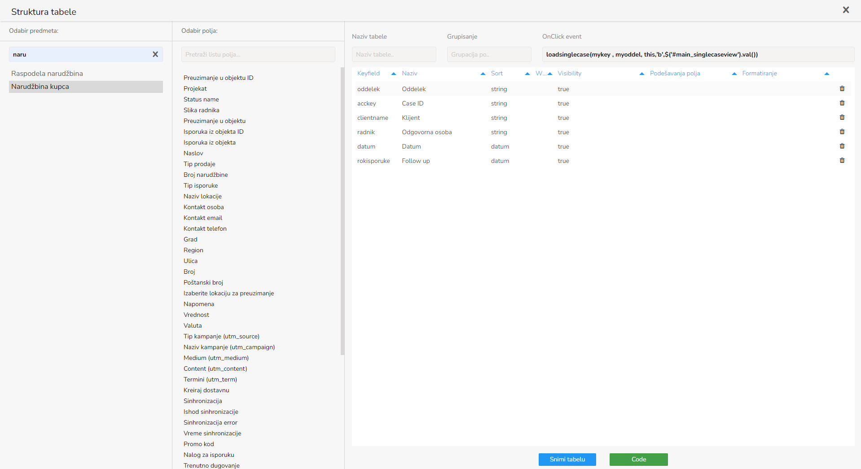
Task: Sort by Podešavanja polja column arrow
Action: [x=734, y=74]
